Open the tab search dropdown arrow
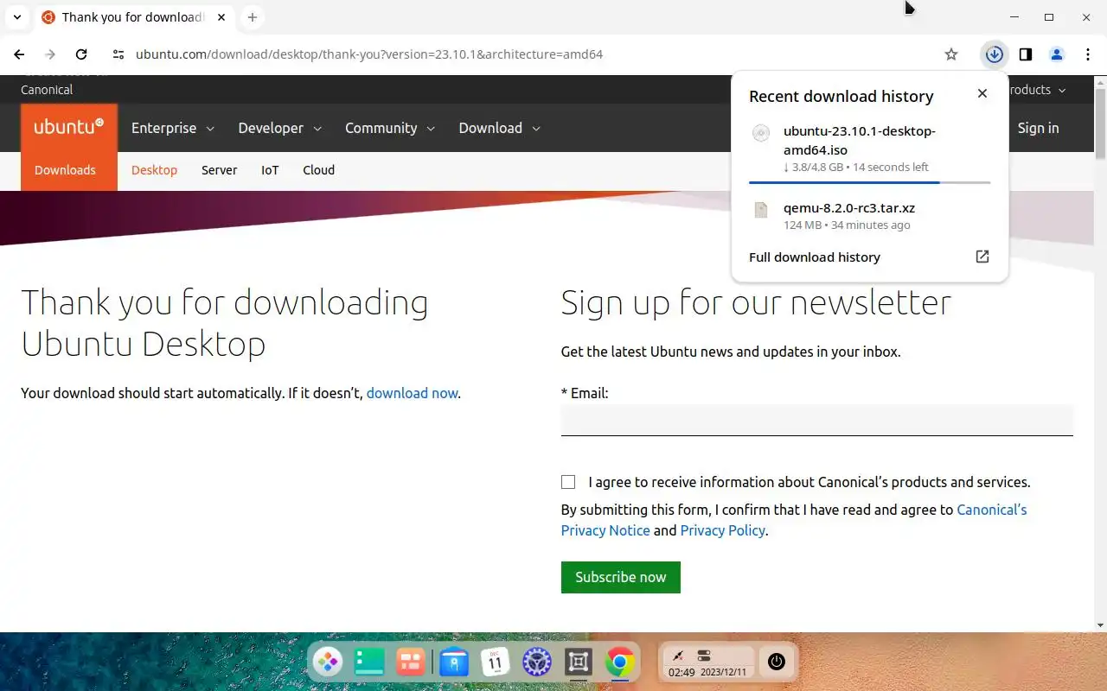 pyautogui.click(x=17, y=17)
